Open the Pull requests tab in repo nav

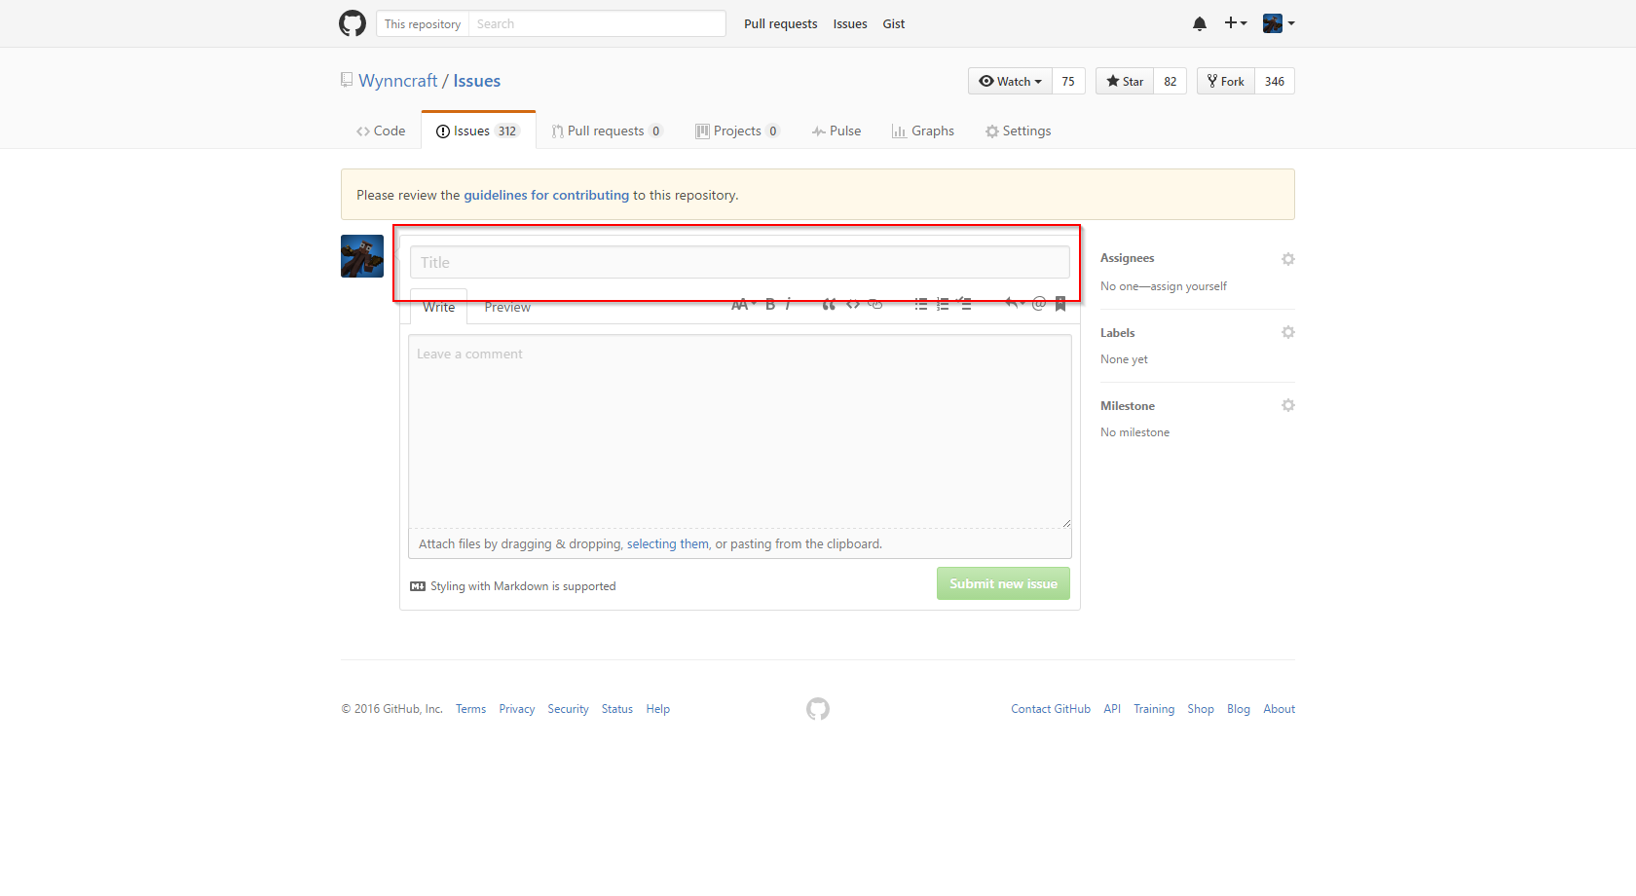click(607, 131)
